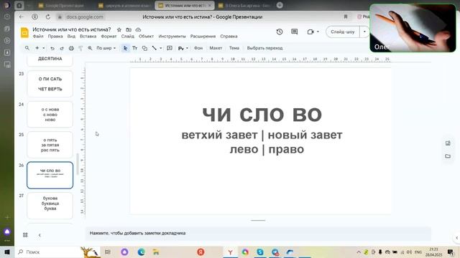This screenshot has width=460, height=258.
Task: Click the Google Slides home logo
Action: pos(24,32)
